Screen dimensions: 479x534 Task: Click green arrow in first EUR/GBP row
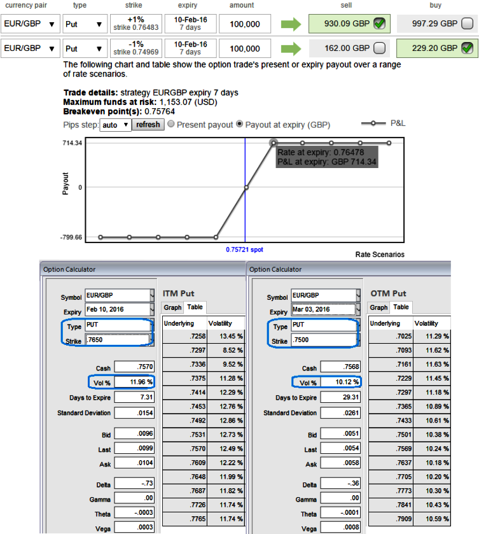point(292,24)
